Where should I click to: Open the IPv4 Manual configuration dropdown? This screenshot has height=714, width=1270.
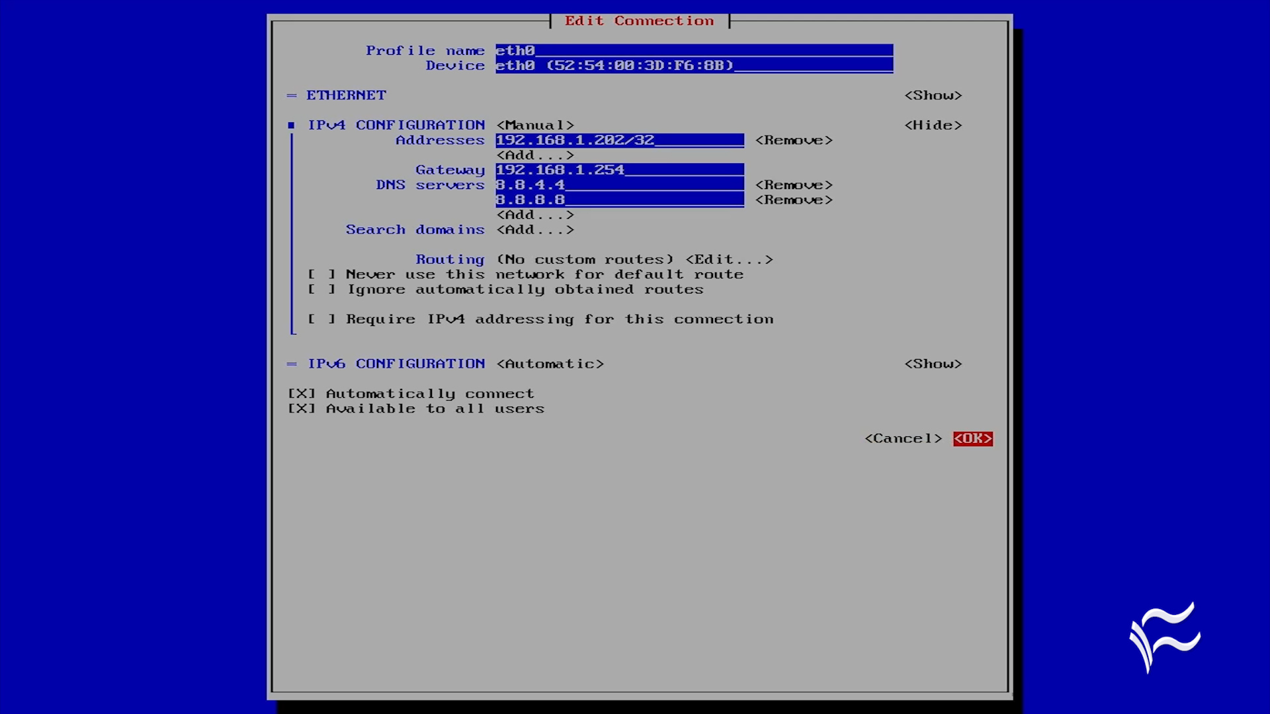(x=535, y=124)
